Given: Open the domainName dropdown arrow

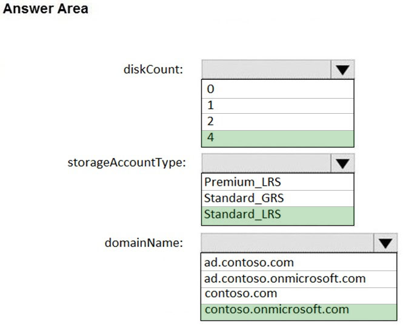Looking at the screenshot, I should (385, 243).
